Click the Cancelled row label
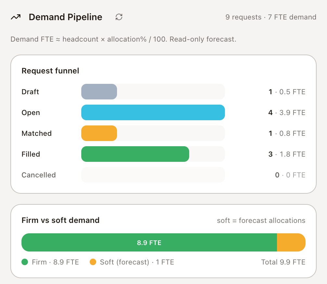The height and width of the screenshot is (284, 327). pos(39,175)
